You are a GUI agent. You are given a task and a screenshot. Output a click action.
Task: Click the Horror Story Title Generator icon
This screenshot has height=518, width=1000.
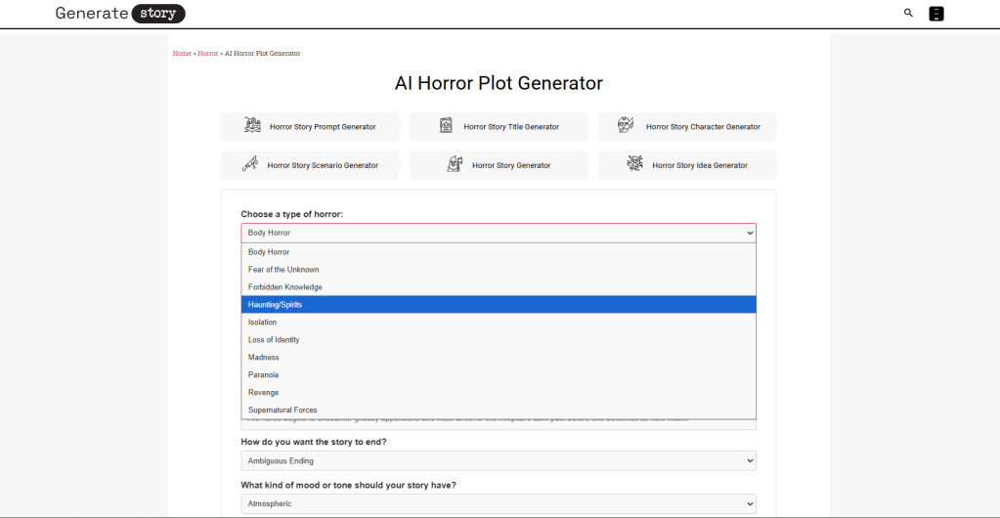point(446,126)
